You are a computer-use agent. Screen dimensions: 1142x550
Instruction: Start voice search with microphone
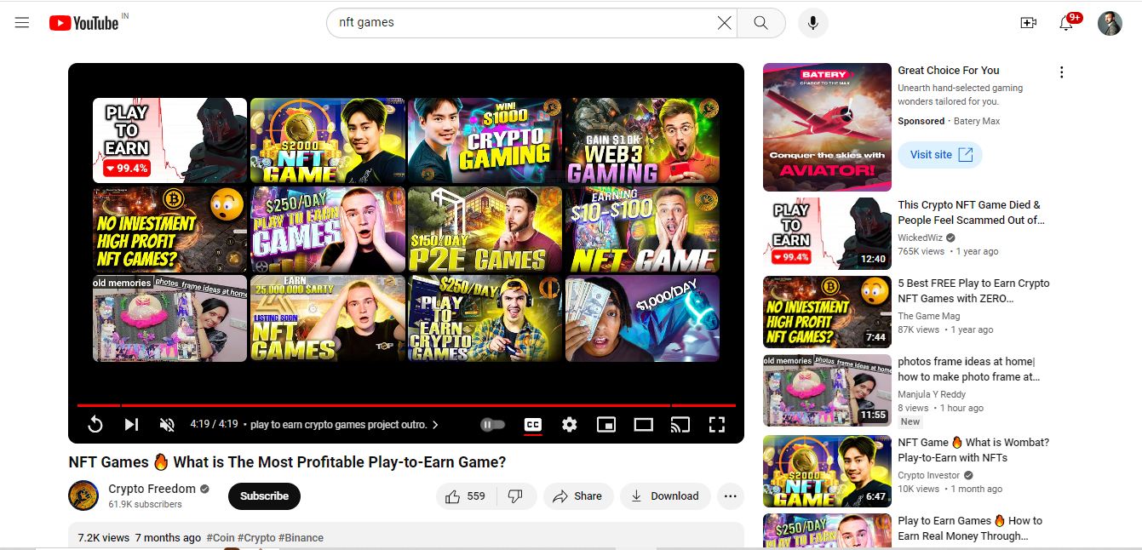point(812,23)
